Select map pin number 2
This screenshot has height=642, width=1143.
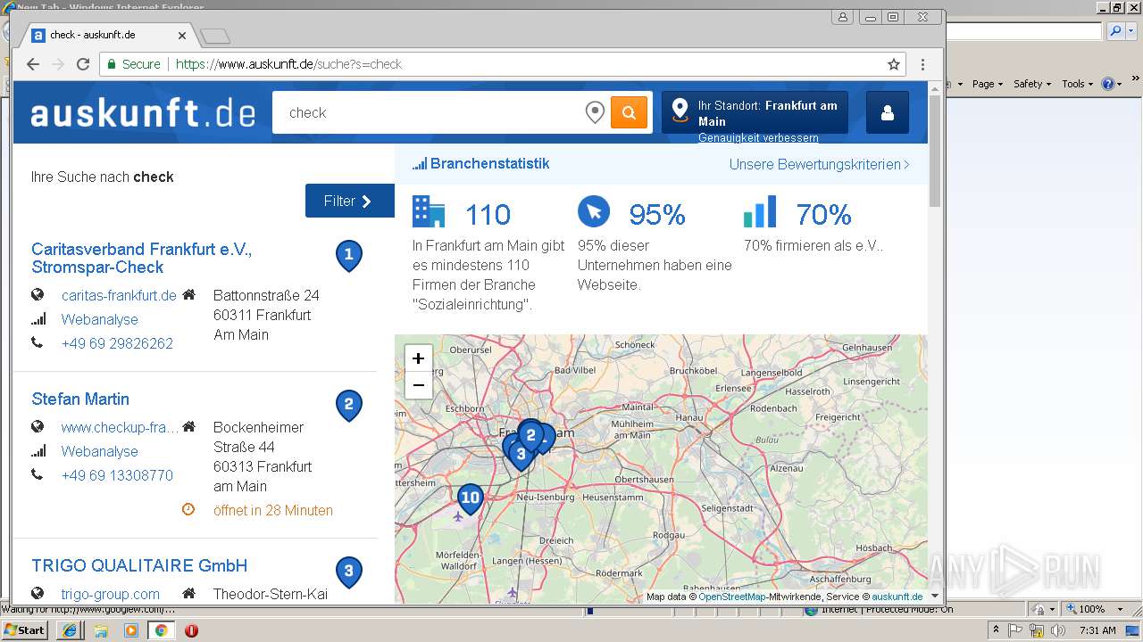(x=531, y=436)
